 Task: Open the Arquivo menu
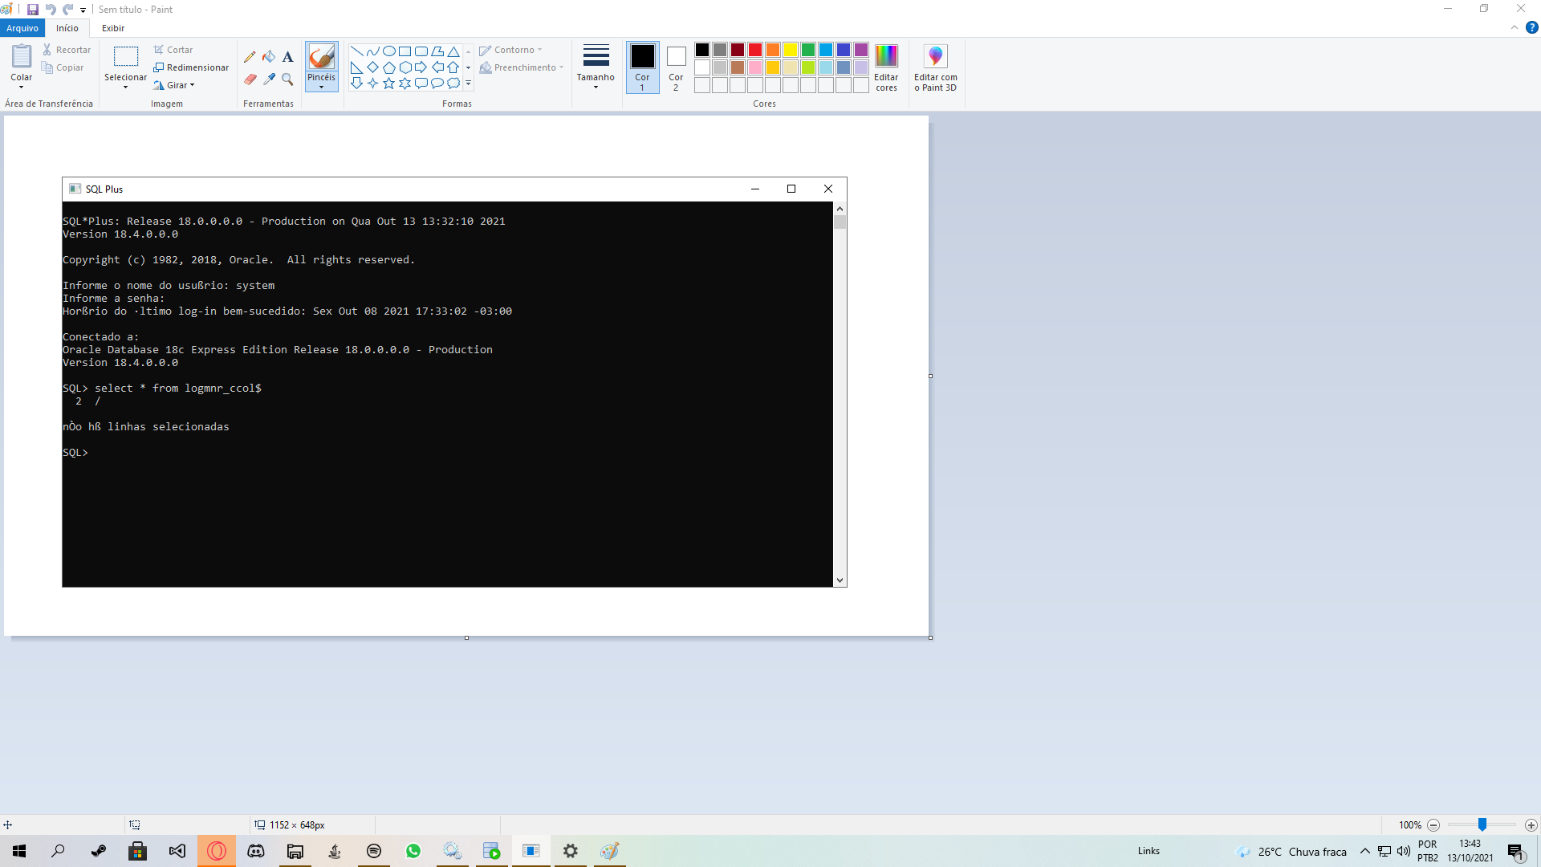coord(22,28)
